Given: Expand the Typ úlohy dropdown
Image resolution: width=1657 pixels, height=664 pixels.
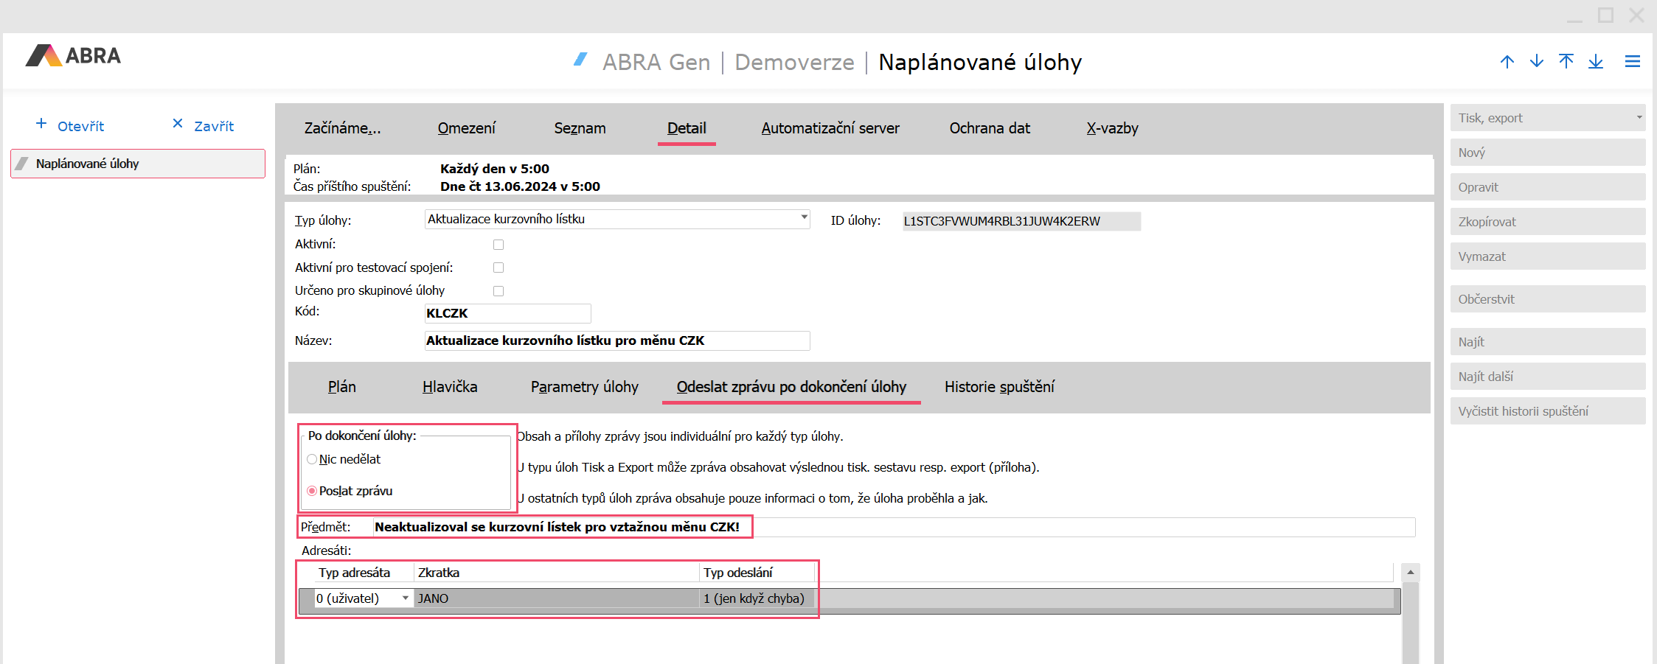Looking at the screenshot, I should pyautogui.click(x=803, y=218).
